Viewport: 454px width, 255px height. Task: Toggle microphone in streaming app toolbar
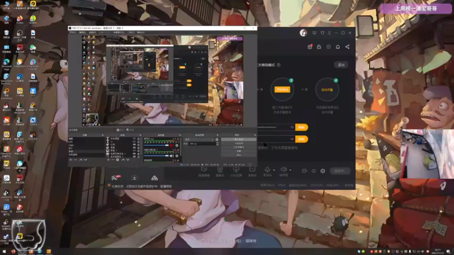[x=267, y=169]
